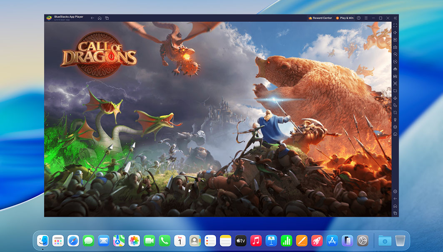Collapse the sidebar with the double chevron

click(x=395, y=18)
